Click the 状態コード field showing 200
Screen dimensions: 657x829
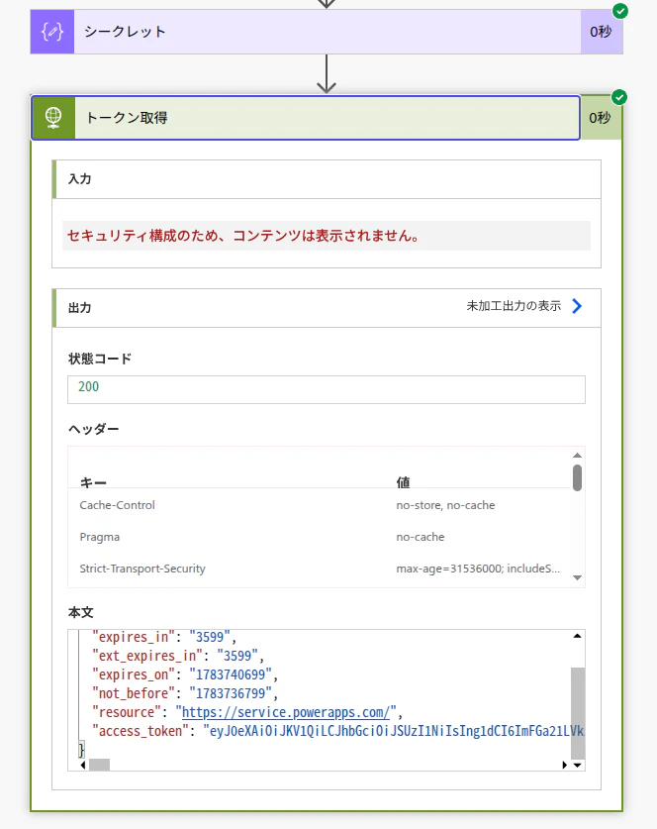(327, 389)
